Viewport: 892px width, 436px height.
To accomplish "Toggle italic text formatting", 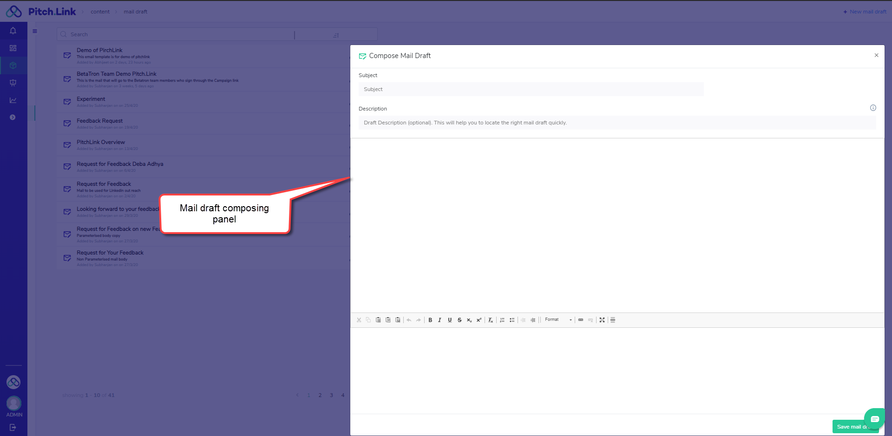I will [x=439, y=320].
